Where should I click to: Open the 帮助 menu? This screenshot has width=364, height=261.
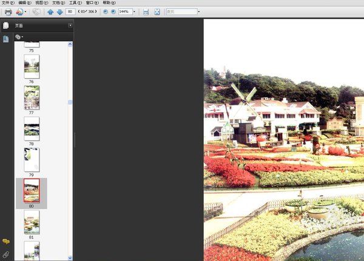[x=109, y=3]
